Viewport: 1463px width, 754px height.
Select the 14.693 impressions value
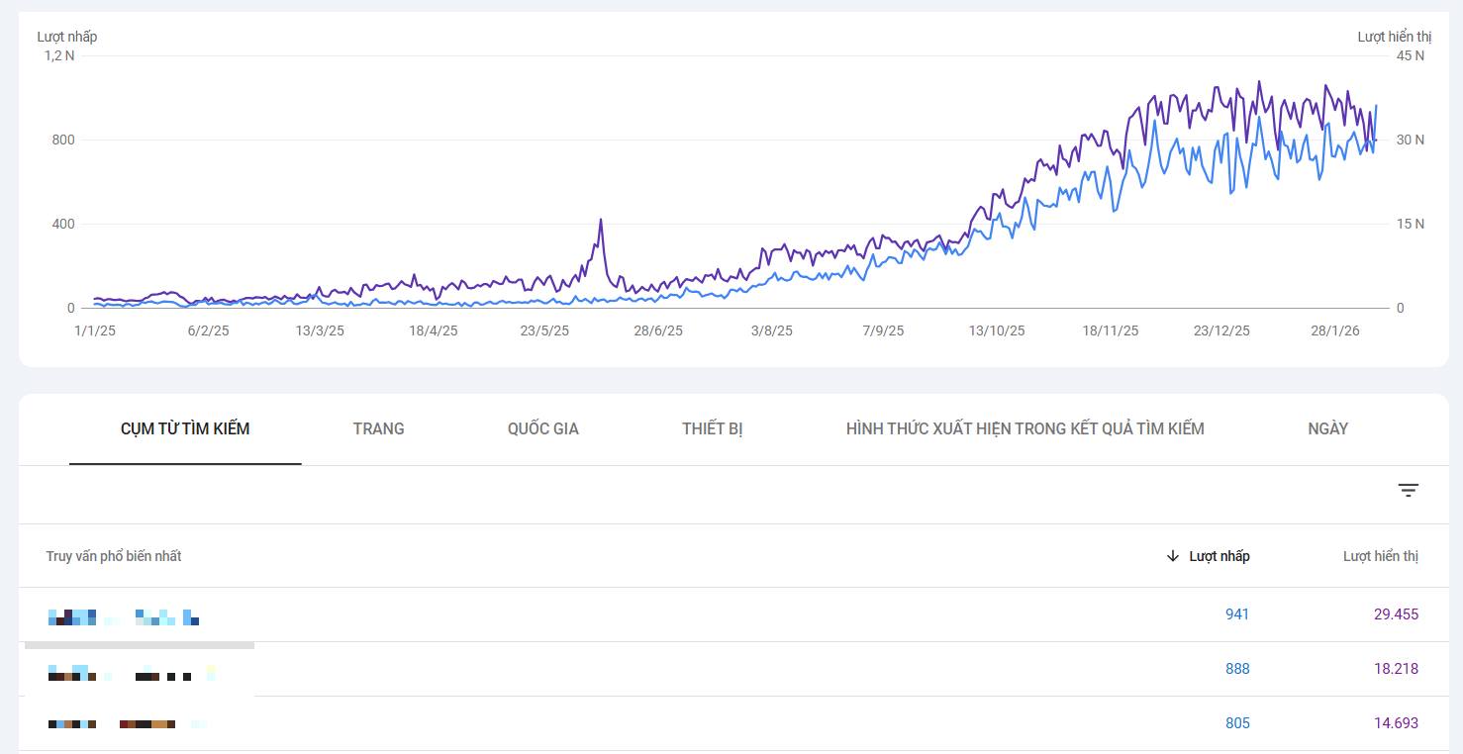point(1396,723)
